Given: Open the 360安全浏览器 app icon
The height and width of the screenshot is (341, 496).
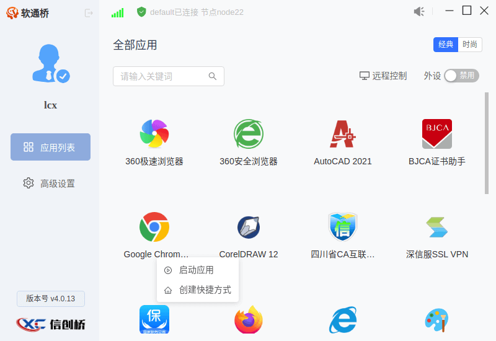Looking at the screenshot, I should 249,133.
